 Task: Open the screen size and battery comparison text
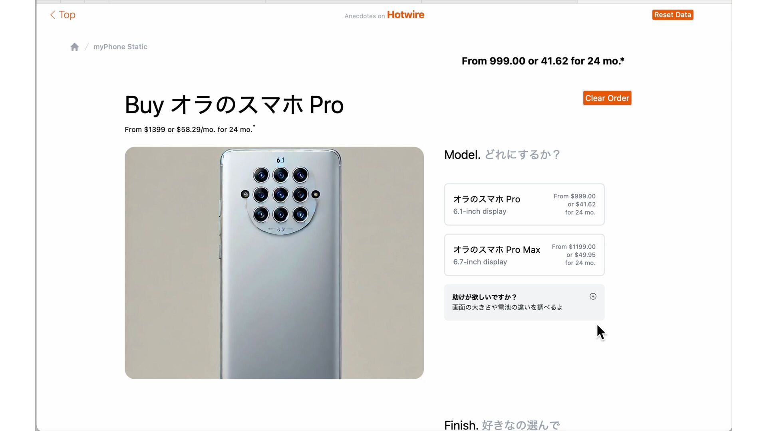point(507,307)
